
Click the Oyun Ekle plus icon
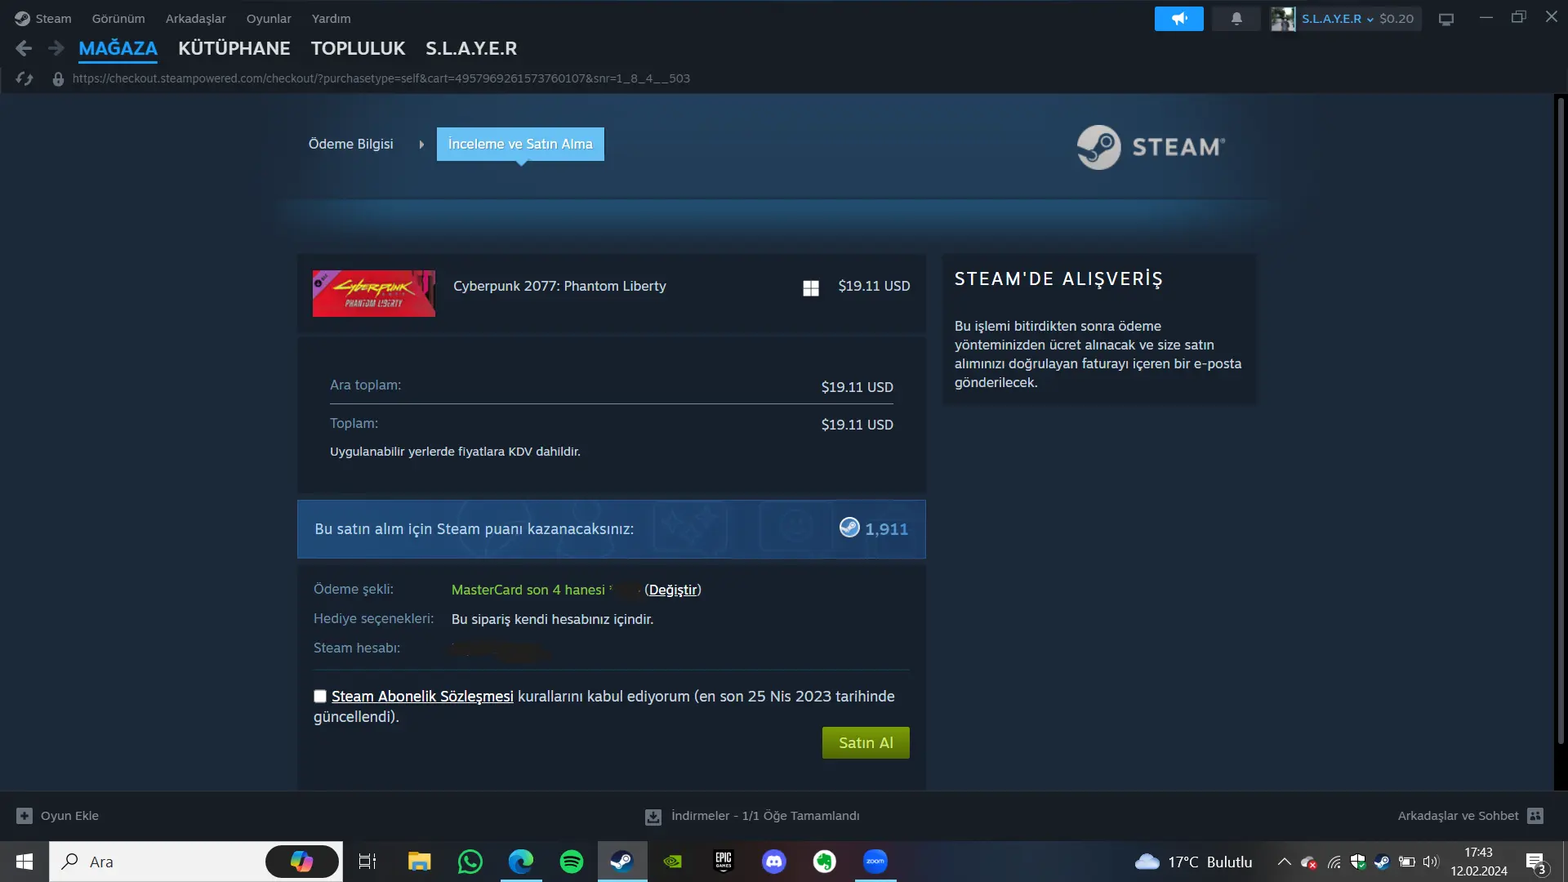pos(24,815)
